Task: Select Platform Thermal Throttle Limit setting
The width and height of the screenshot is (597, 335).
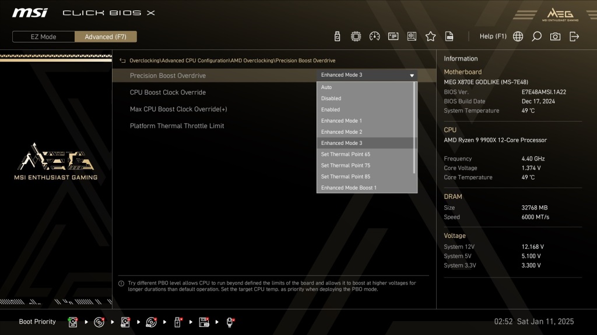Action: click(x=177, y=126)
